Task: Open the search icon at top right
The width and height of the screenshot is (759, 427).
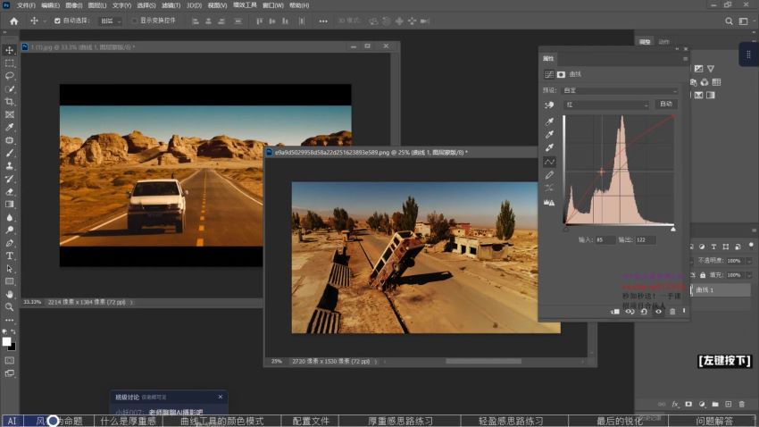Action: [729, 21]
